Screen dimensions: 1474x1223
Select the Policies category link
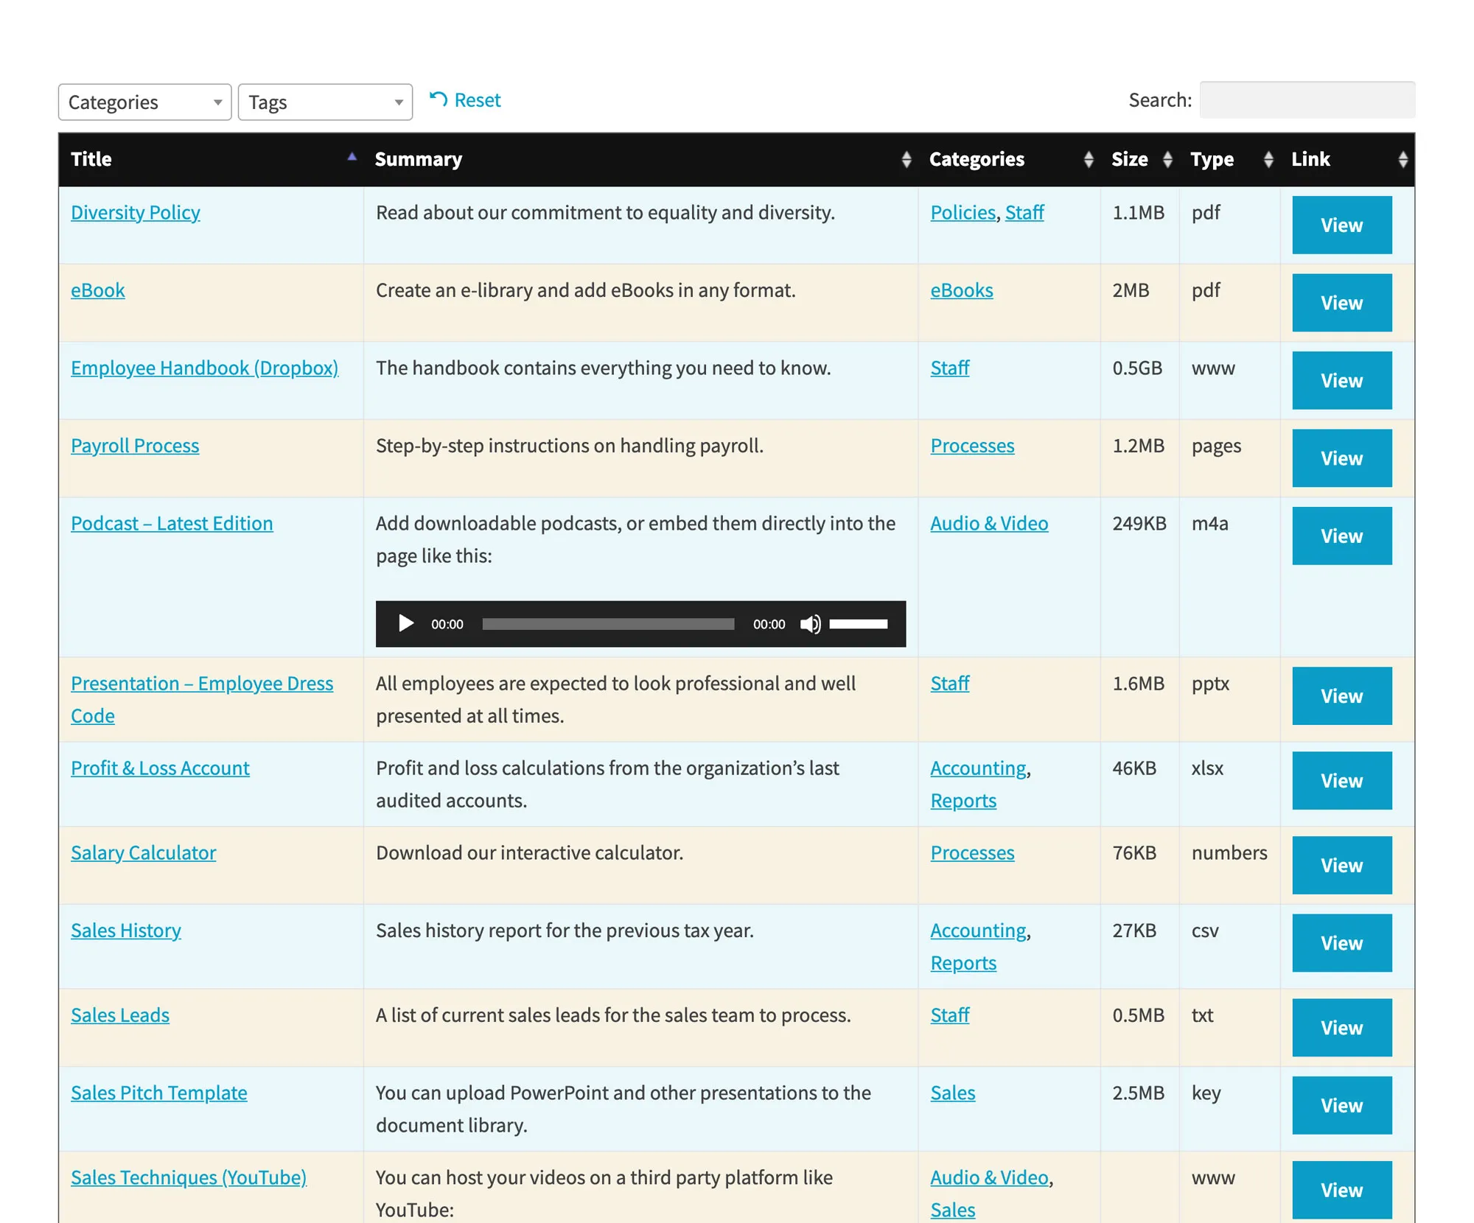click(962, 212)
